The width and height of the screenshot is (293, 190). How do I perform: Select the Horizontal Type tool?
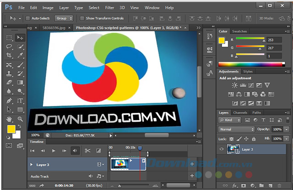click(x=20, y=100)
